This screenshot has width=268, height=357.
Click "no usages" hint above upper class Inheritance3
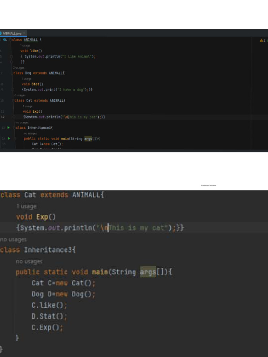pyautogui.click(x=22, y=123)
